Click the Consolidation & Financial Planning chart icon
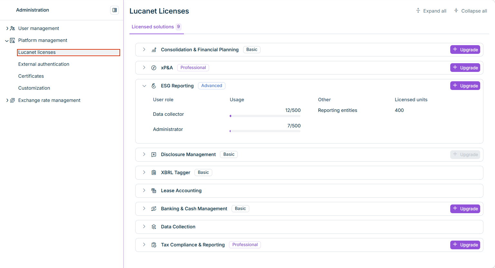Viewport: 495px width, 268px height. point(154,50)
